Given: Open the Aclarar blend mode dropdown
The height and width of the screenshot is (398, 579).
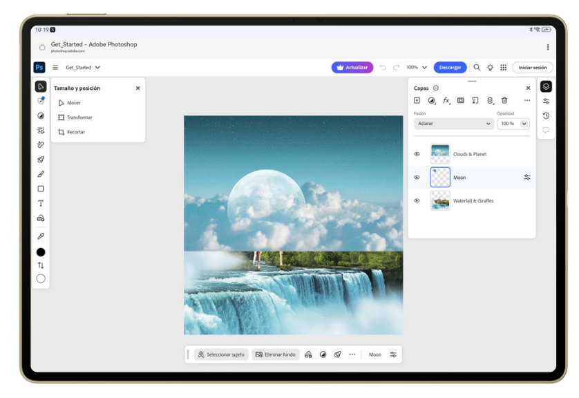Looking at the screenshot, I should coord(453,124).
